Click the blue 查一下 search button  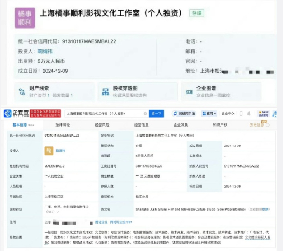(156, 114)
